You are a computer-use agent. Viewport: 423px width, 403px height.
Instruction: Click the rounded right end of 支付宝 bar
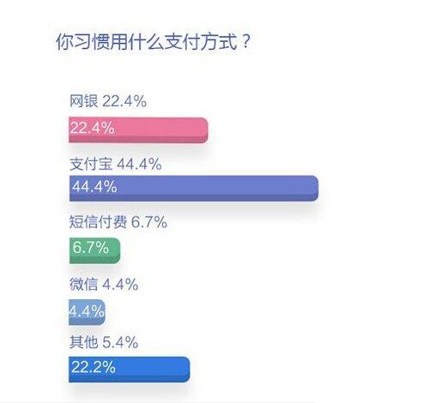(314, 189)
